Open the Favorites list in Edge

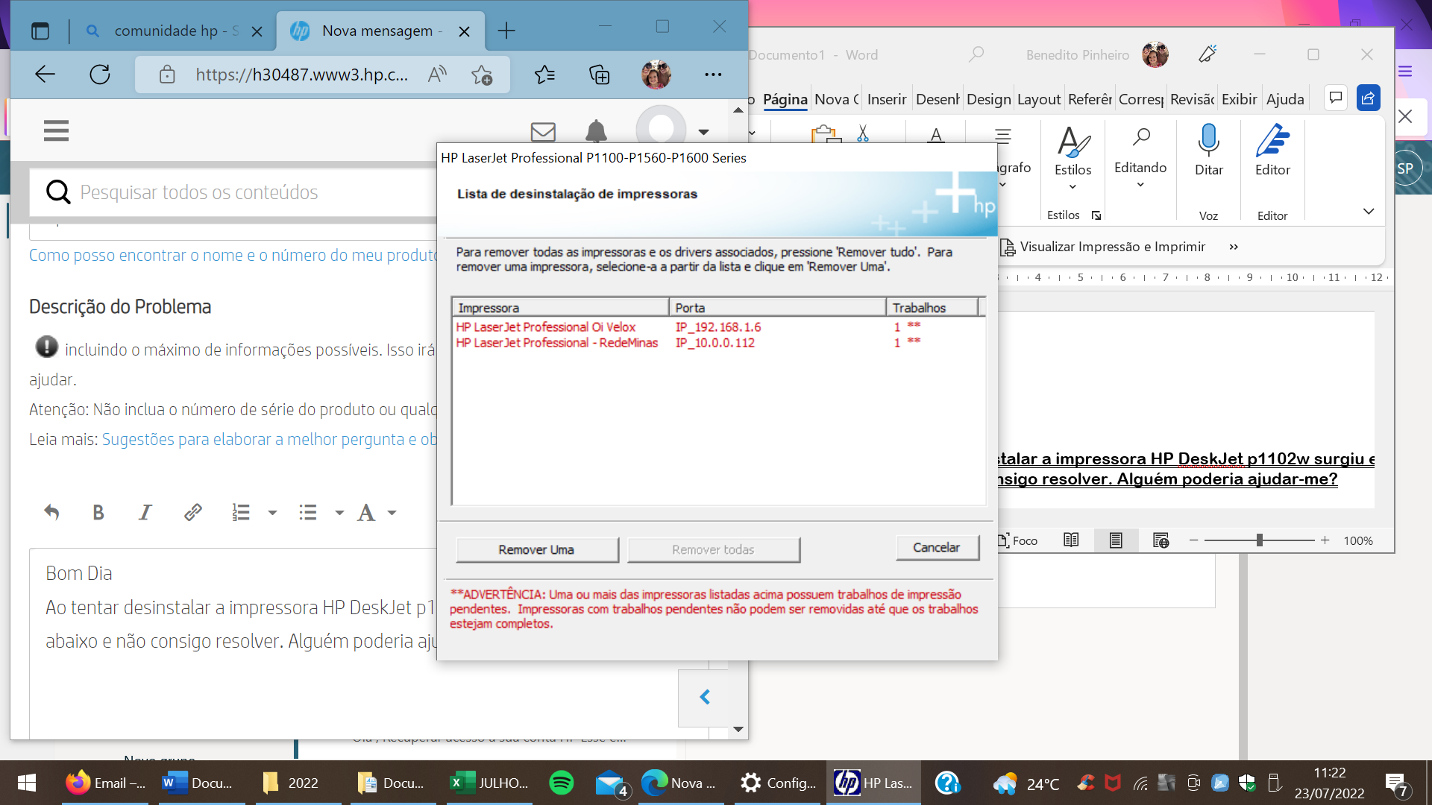545,74
